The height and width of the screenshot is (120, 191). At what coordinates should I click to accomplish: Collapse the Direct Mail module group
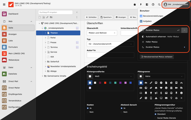[31, 82]
